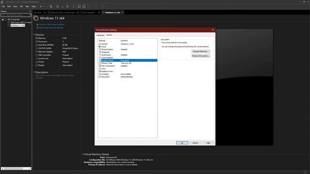Screen dimensions: 310x174
Task: Enter full screen mode via toolbar icon
Action: click(84, 6)
